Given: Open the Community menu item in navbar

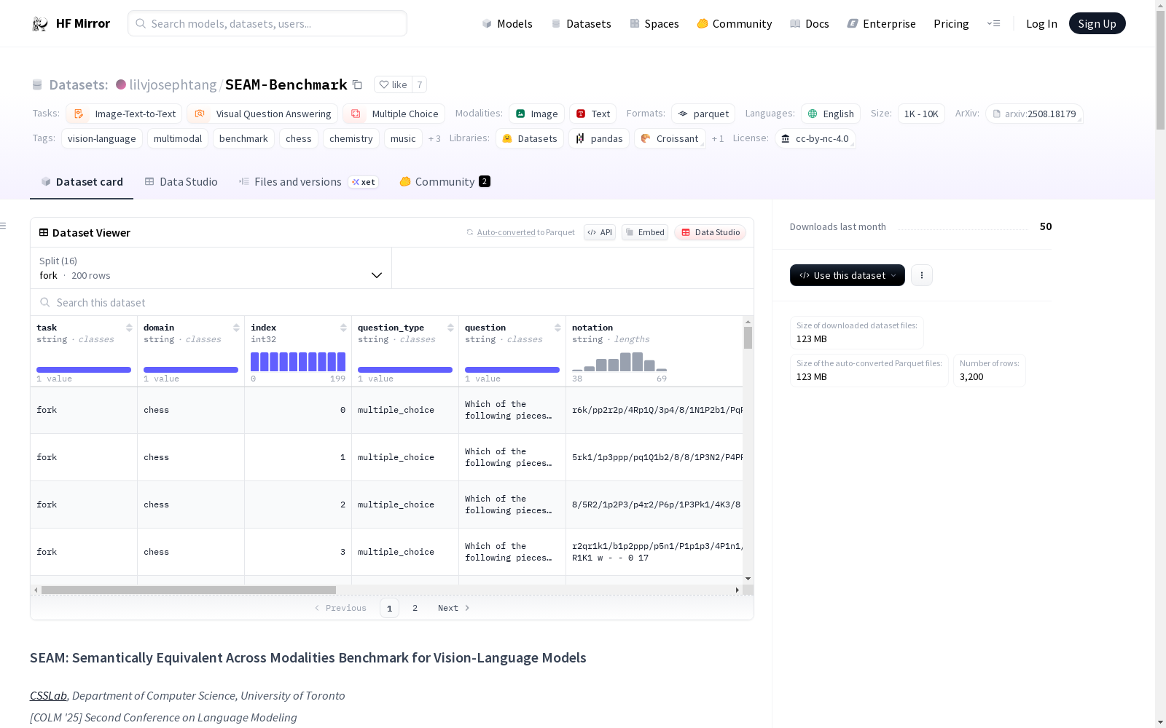Looking at the screenshot, I should 735,23.
